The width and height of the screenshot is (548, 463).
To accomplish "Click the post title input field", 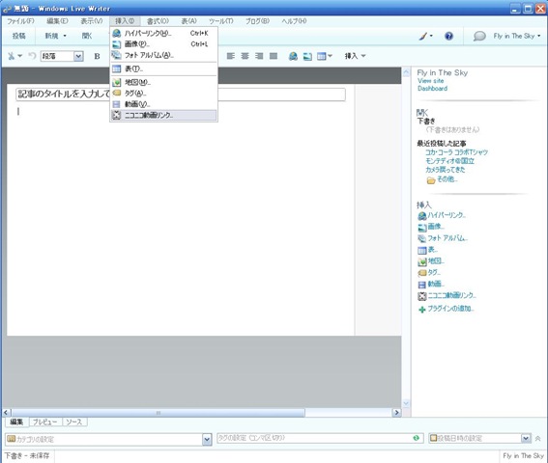I will pos(181,95).
